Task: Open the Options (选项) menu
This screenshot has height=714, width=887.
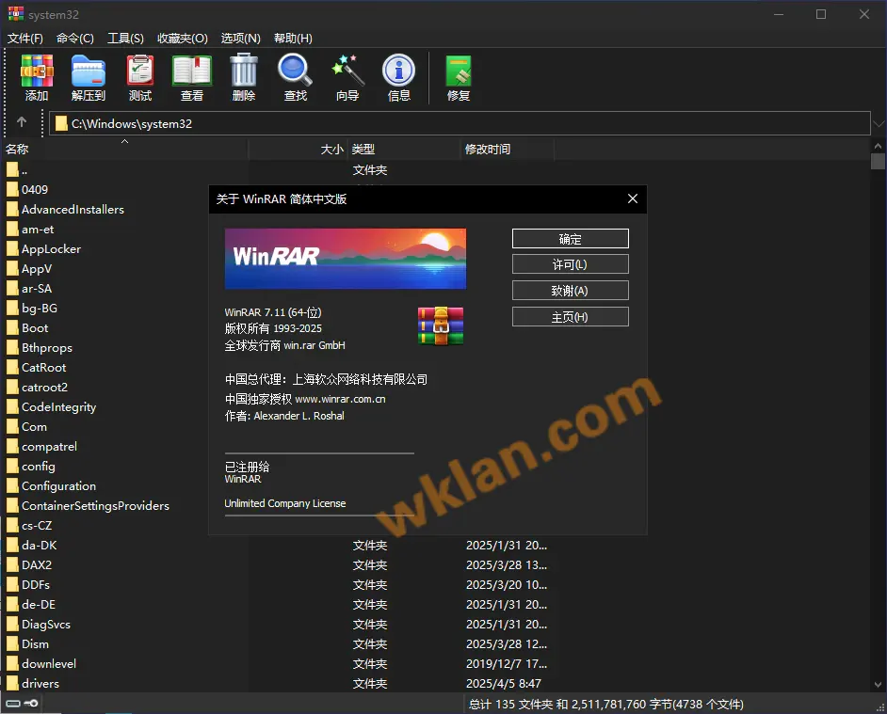Action: click(240, 38)
